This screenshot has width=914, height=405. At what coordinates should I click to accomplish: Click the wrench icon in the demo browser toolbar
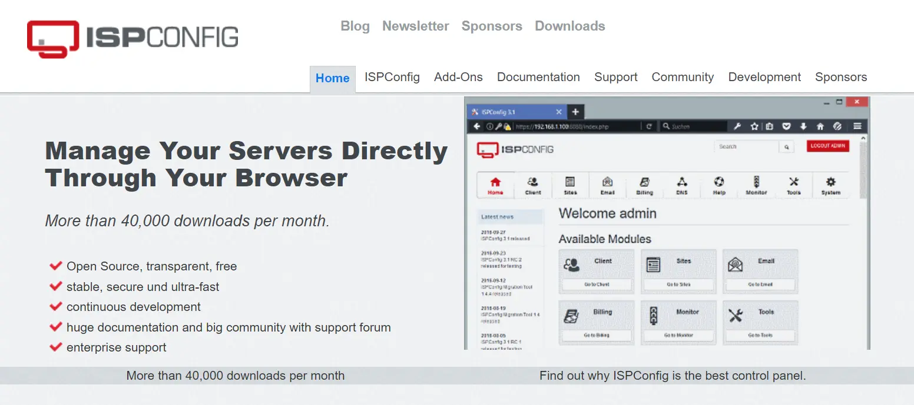tap(737, 126)
